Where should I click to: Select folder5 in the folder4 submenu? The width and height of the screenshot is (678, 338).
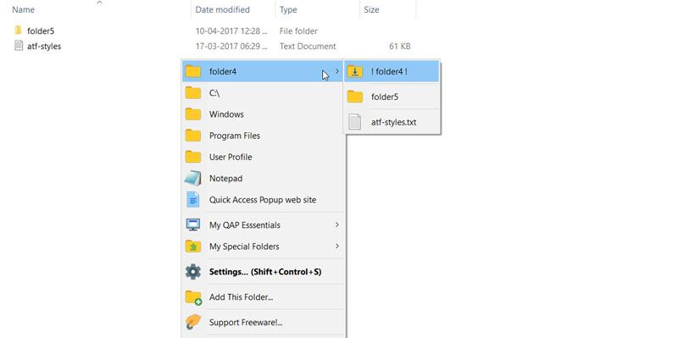point(392,97)
